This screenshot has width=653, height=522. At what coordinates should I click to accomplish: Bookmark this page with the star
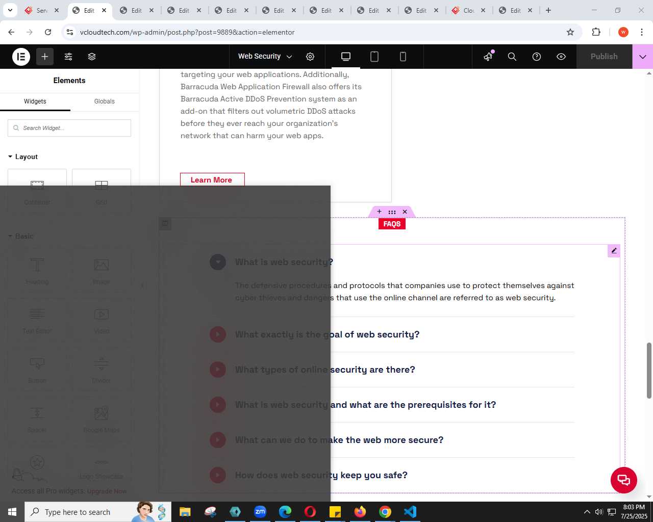570,32
